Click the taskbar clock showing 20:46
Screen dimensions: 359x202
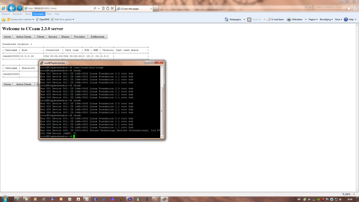[350, 199]
